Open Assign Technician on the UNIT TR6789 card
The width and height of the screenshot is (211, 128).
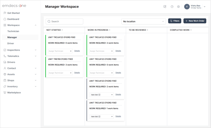click(60, 73)
